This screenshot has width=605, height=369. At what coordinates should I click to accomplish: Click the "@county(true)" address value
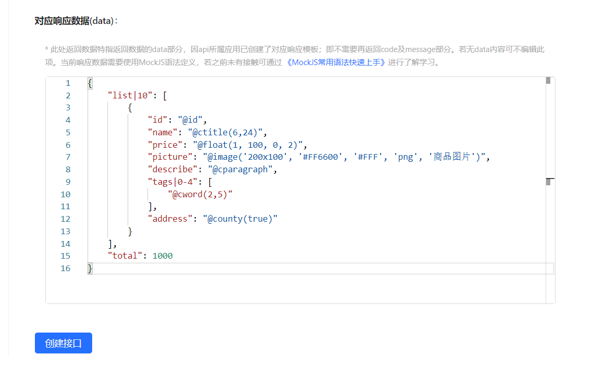(x=240, y=219)
